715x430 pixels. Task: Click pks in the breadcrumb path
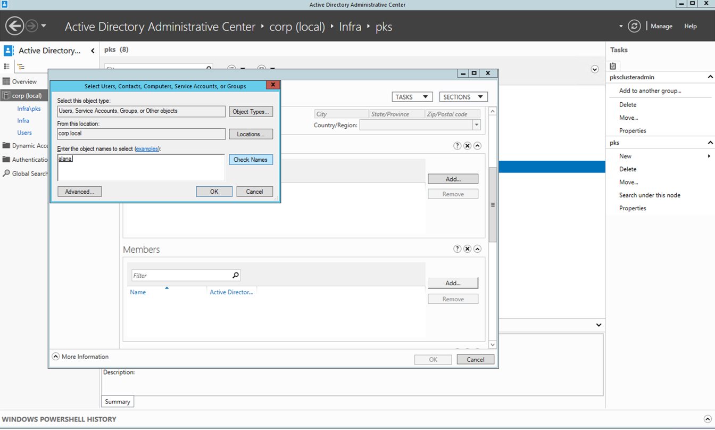(x=384, y=27)
